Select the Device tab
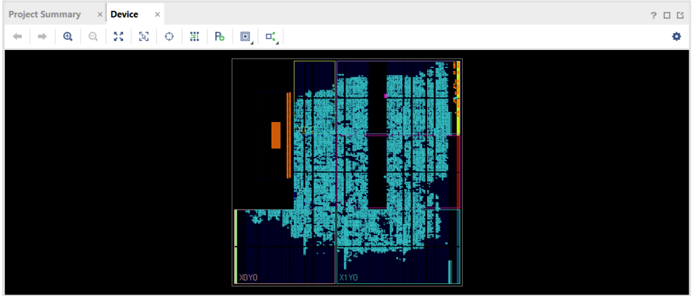The width and height of the screenshot is (692, 296). click(x=124, y=14)
